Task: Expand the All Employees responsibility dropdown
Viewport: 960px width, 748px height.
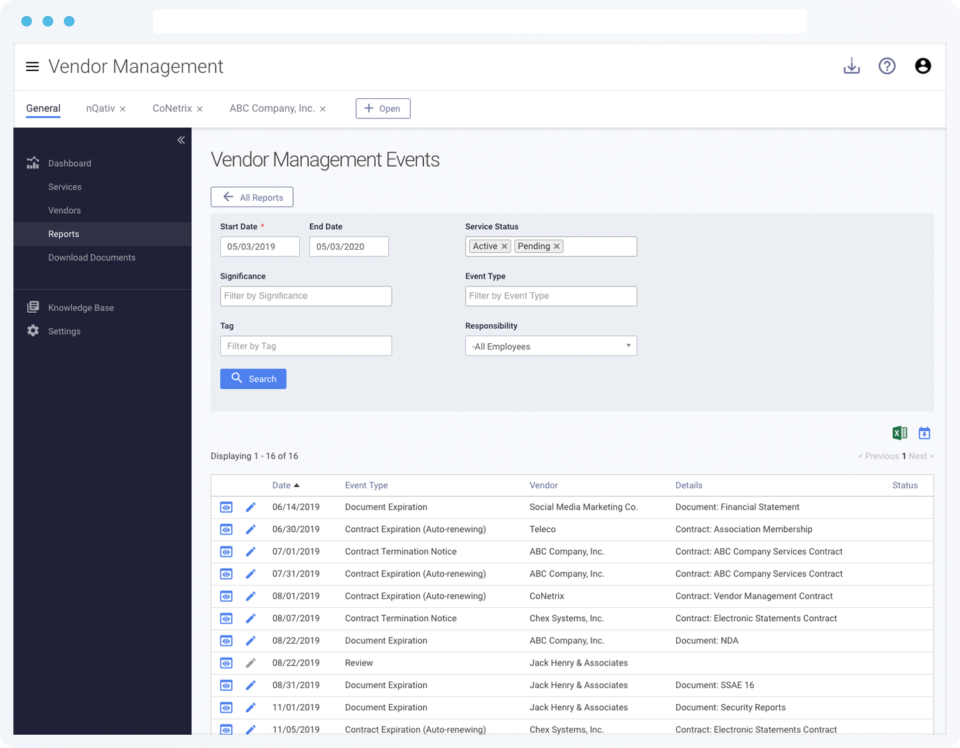Action: click(x=551, y=346)
